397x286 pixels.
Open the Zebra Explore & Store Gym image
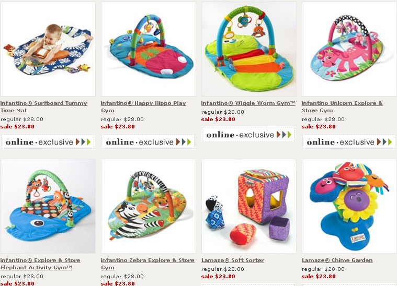(x=149, y=206)
